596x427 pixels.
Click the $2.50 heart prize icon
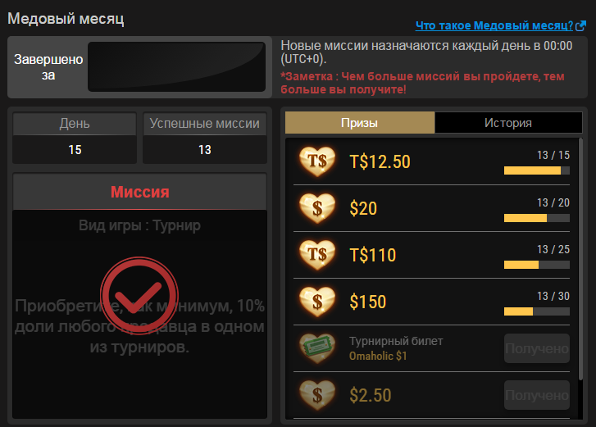(317, 395)
